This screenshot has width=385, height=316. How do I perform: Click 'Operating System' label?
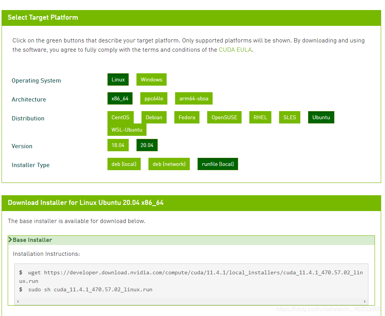[x=36, y=80]
